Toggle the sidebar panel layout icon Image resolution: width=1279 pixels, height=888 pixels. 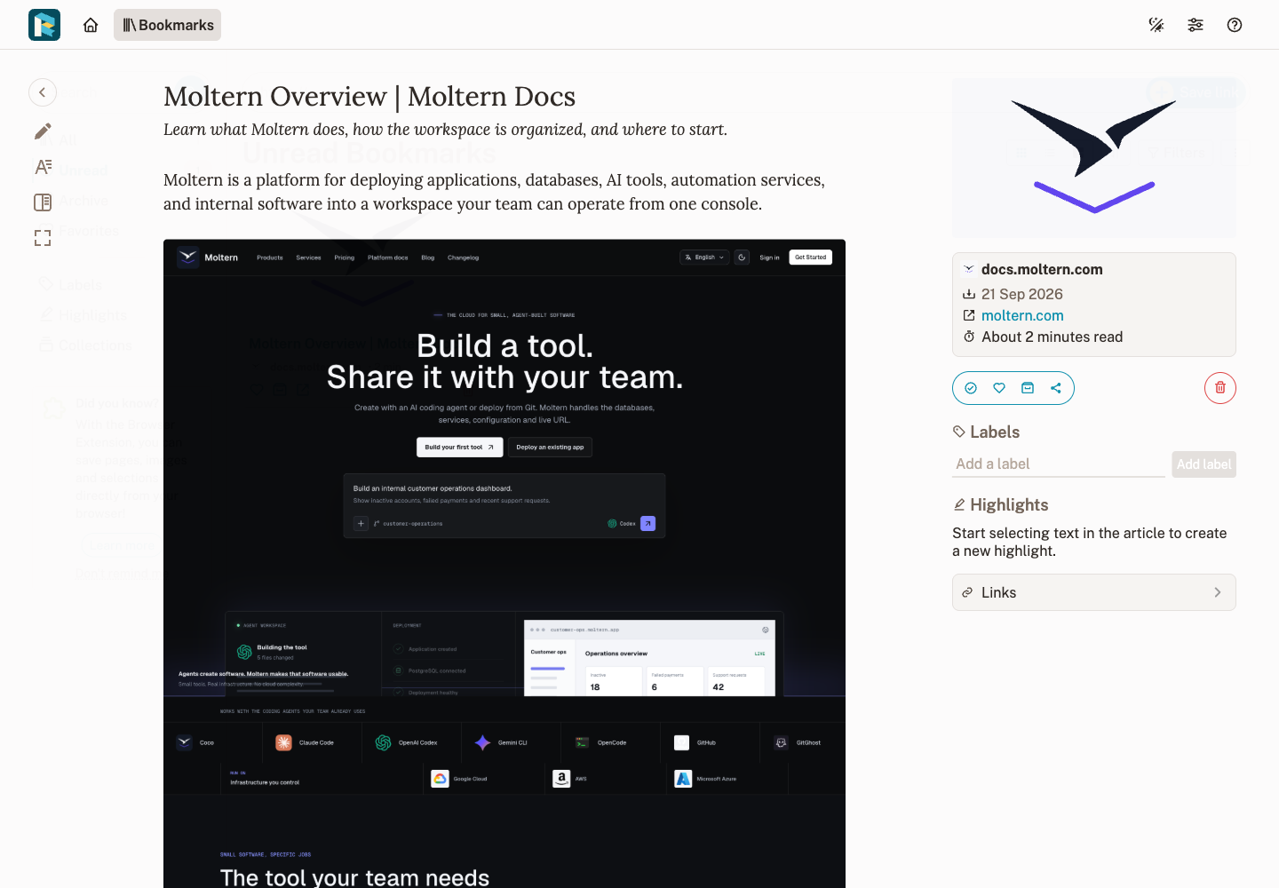point(43,202)
